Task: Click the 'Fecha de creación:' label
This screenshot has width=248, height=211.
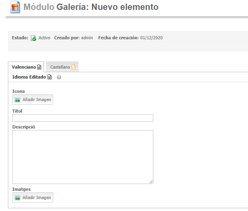Action: 118,38
